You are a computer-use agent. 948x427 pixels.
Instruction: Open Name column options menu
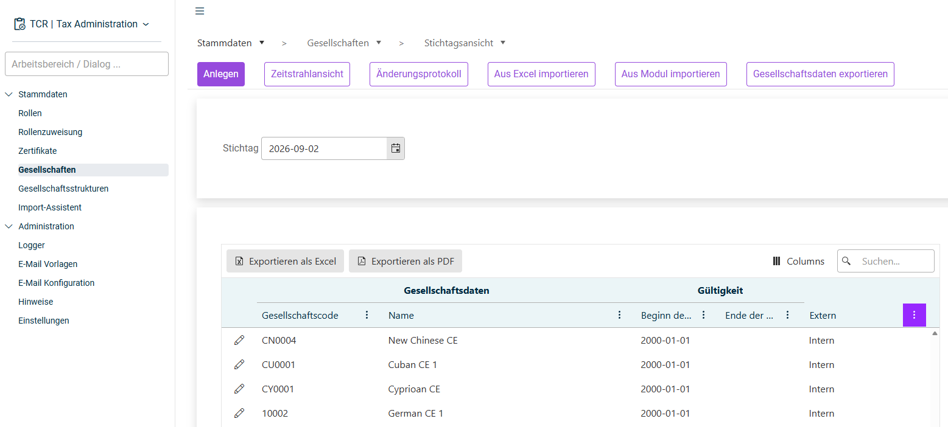click(x=619, y=315)
